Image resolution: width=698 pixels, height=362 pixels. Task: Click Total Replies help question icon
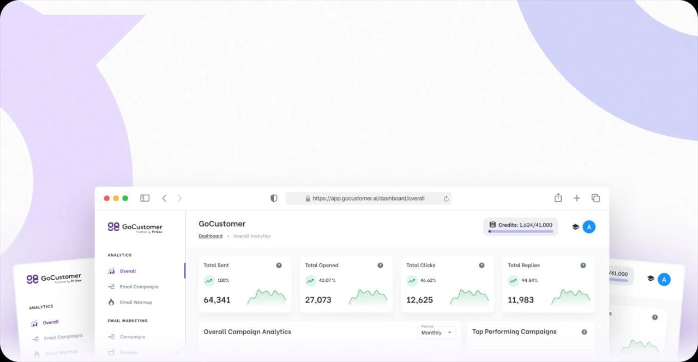click(x=583, y=266)
